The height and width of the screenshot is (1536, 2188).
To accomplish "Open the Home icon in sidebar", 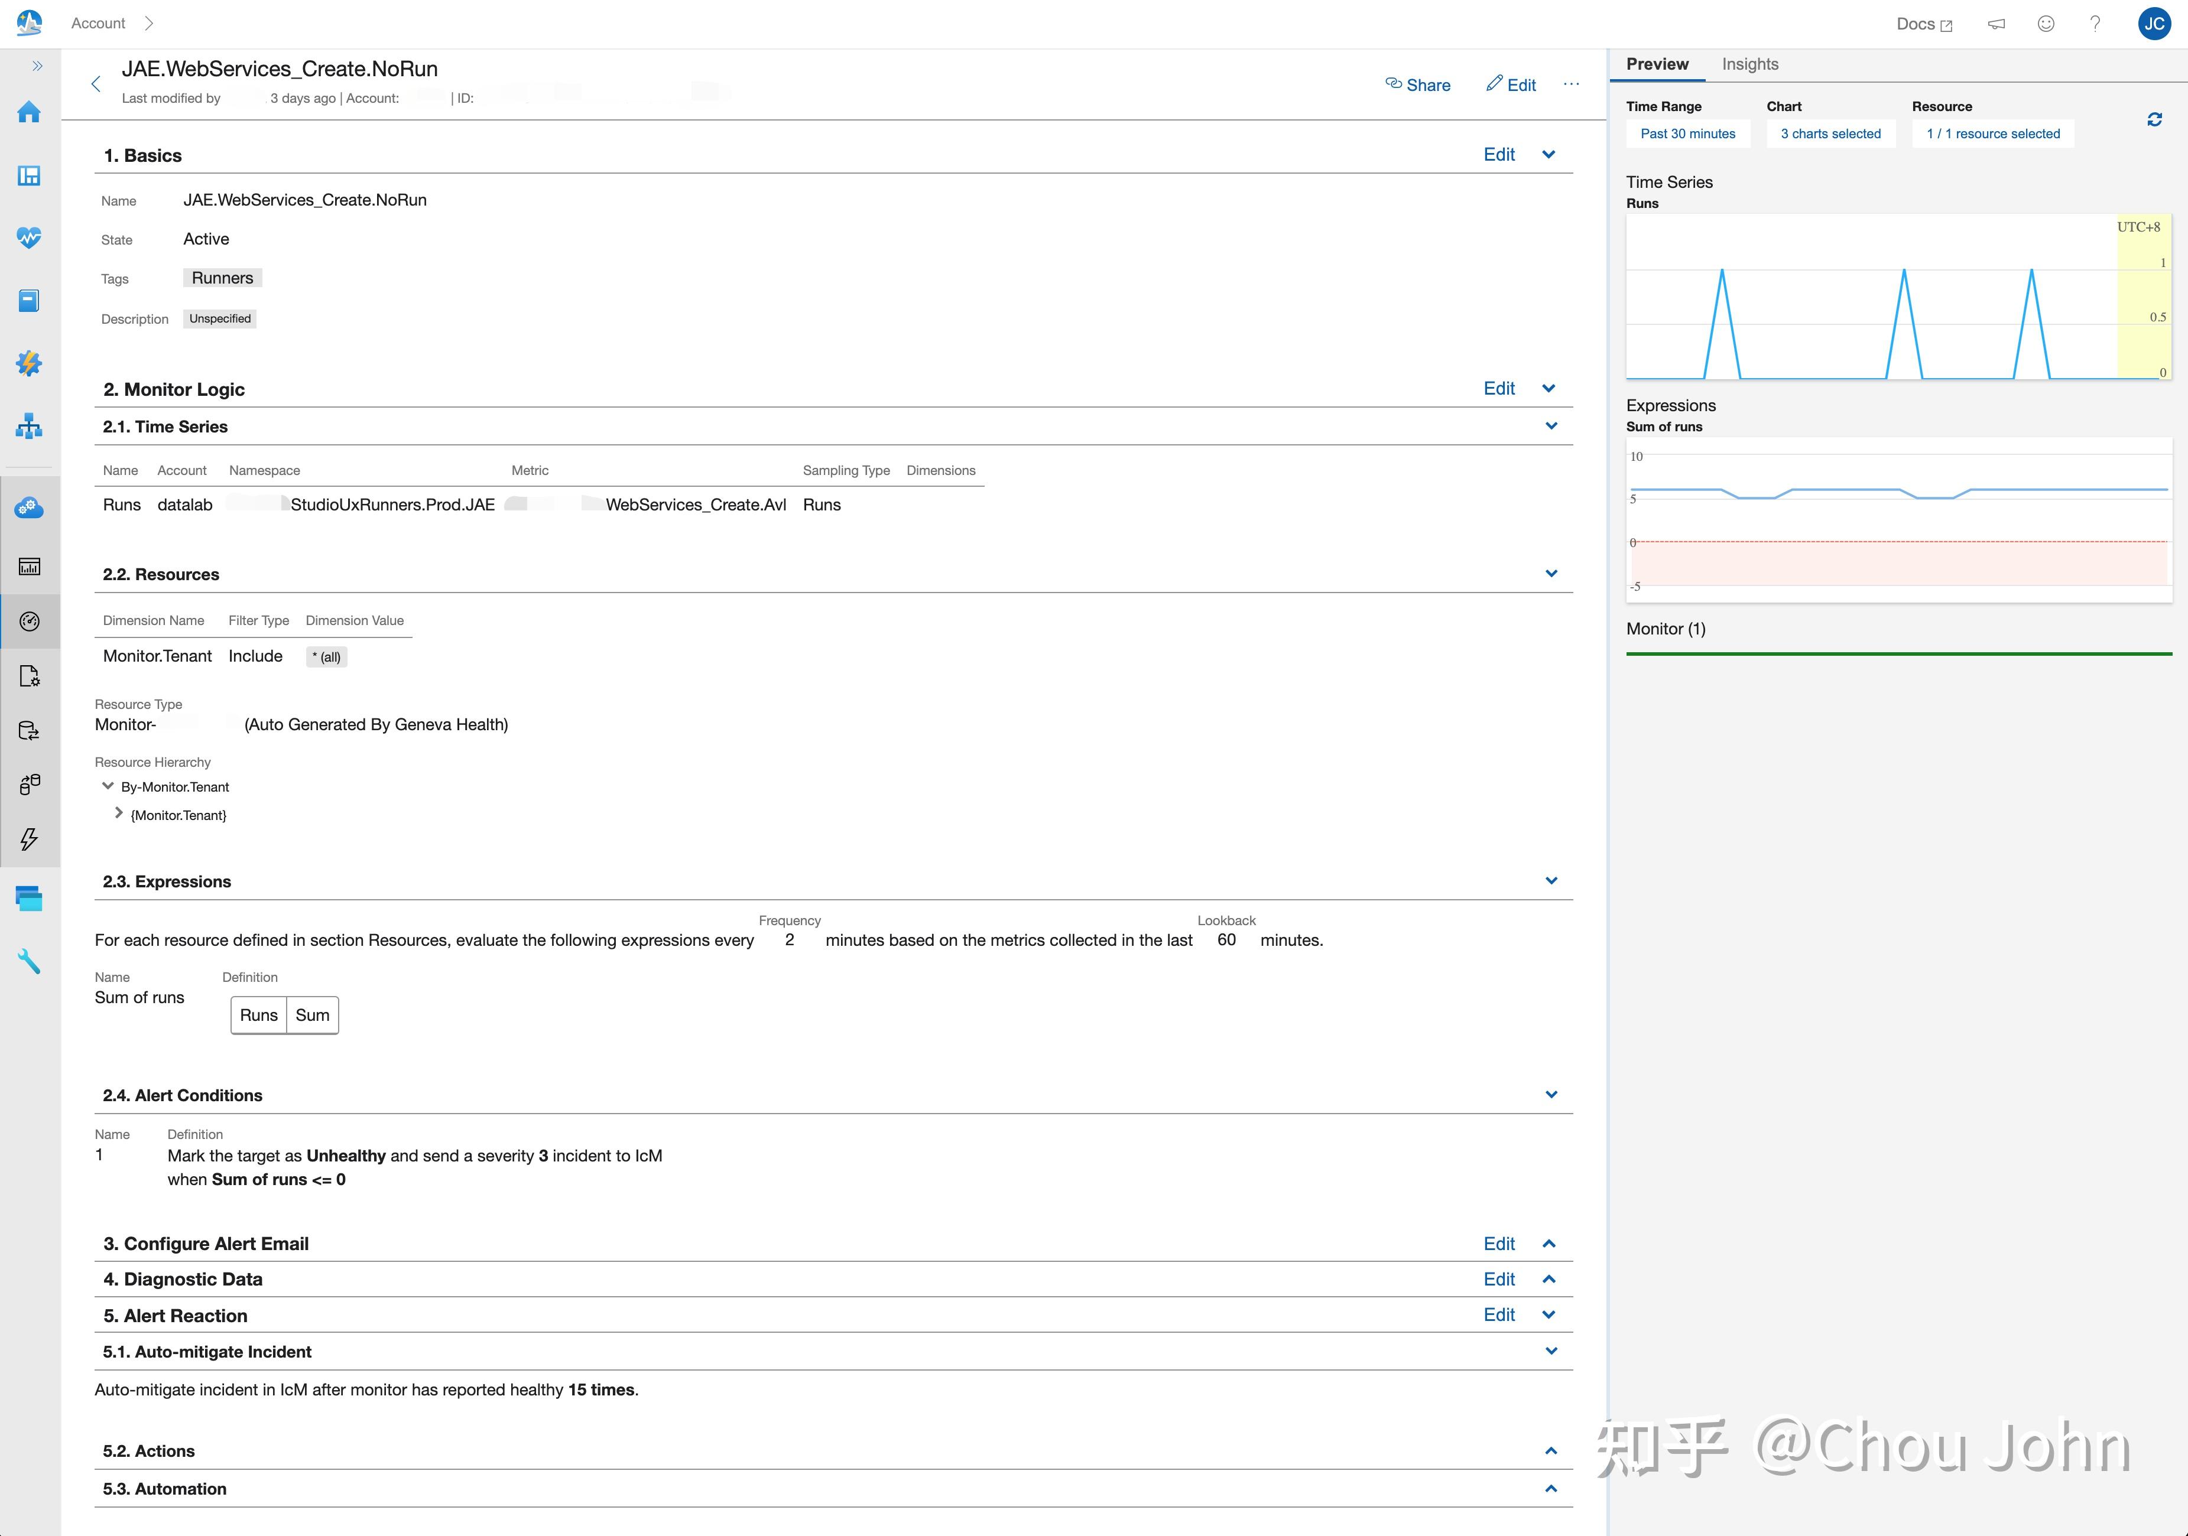I will 30,112.
